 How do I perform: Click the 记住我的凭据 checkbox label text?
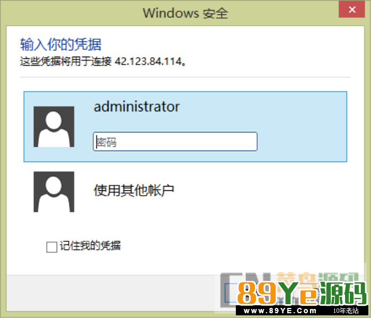[x=90, y=245]
